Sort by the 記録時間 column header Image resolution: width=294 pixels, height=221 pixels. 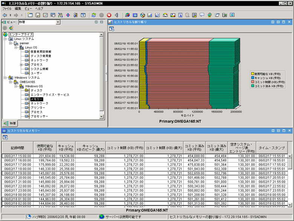pyautogui.click(x=18, y=148)
